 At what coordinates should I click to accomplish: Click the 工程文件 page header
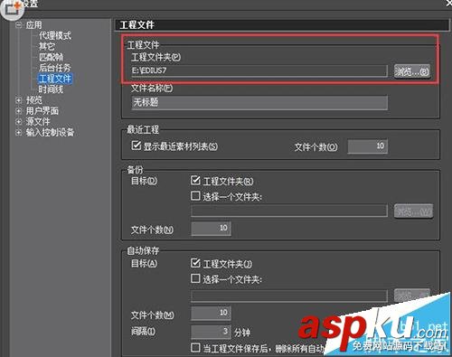[x=137, y=24]
